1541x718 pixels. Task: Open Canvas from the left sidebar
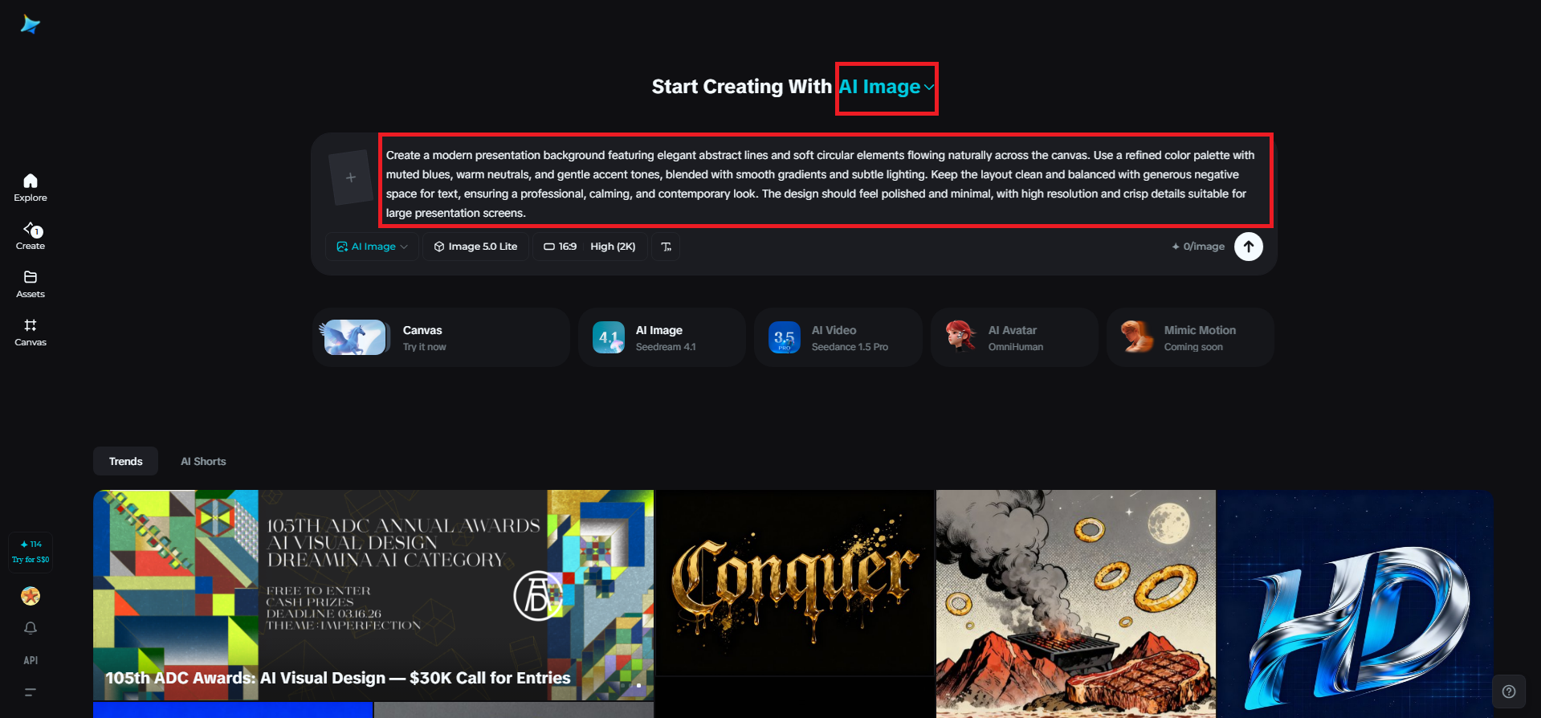[x=31, y=332]
